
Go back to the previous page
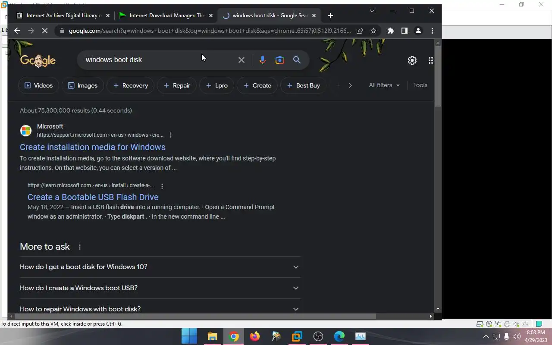[x=17, y=31]
